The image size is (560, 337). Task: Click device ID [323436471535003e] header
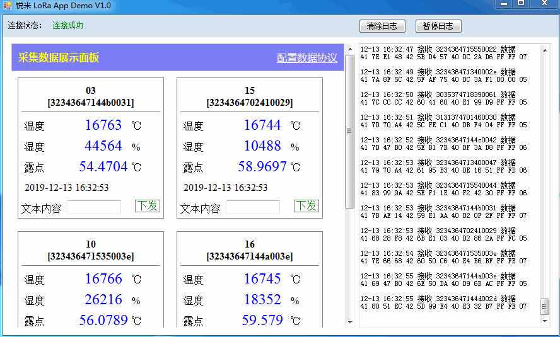click(x=91, y=257)
